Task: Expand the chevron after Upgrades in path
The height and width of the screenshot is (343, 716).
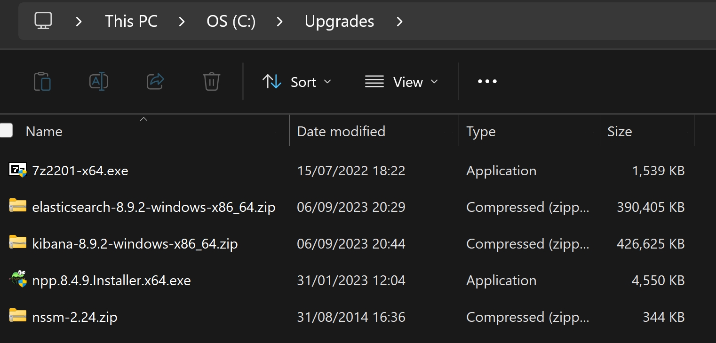Action: (399, 22)
